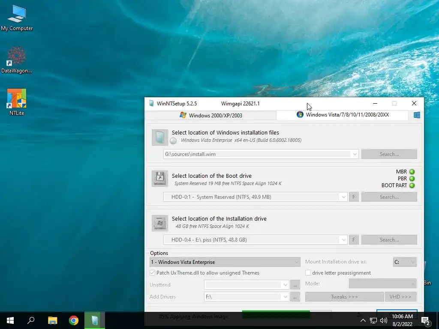Expand Add Drivers path dropdown
The width and height of the screenshot is (439, 329).
(285, 297)
